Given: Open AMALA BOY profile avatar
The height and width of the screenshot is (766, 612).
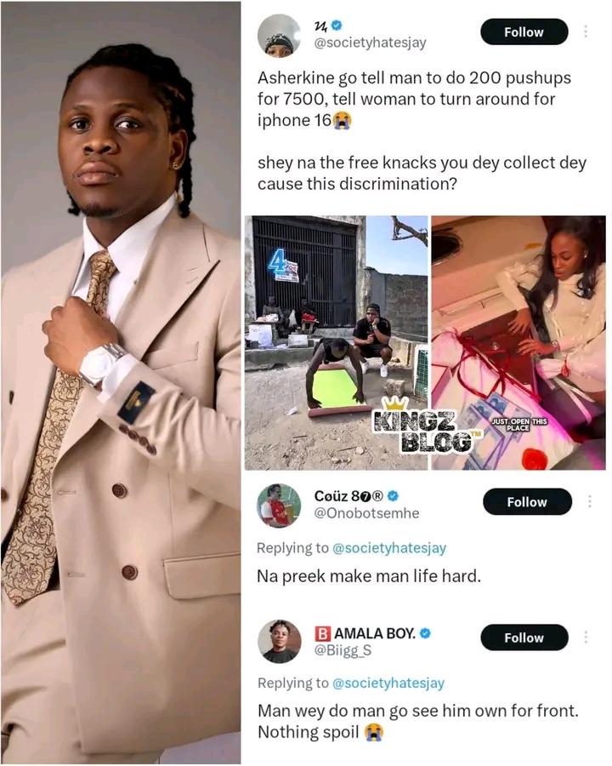Looking at the screenshot, I should coord(279,642).
